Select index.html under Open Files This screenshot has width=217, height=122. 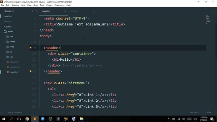tap(8, 16)
